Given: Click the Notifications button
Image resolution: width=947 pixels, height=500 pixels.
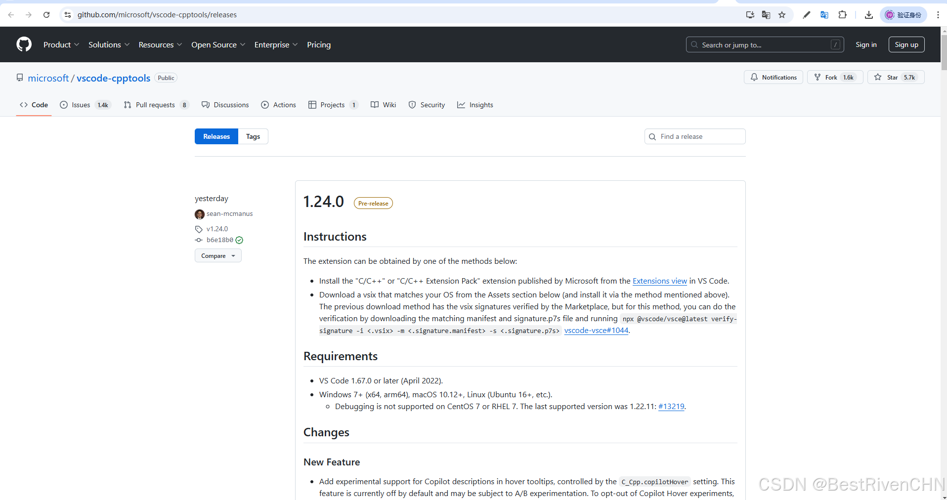Looking at the screenshot, I should pyautogui.click(x=774, y=77).
